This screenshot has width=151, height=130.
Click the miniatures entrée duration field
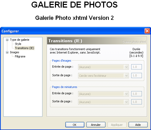click(136, 94)
